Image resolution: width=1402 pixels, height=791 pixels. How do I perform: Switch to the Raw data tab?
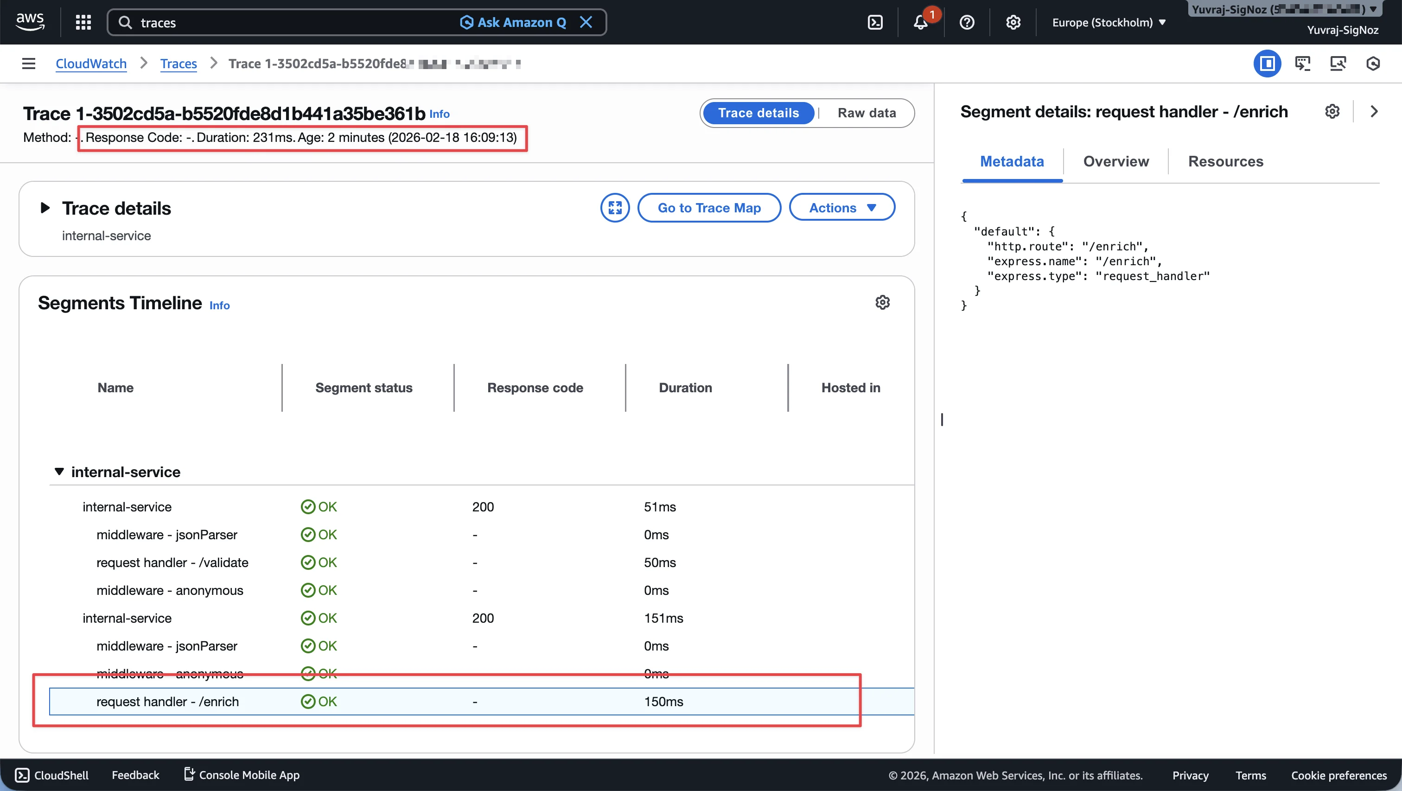[867, 113]
